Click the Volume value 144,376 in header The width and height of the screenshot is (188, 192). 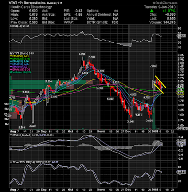[169, 23]
